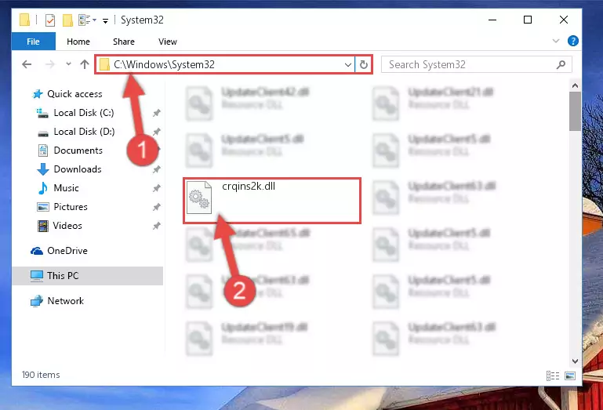Select This PC in navigation pane

click(x=88, y=276)
